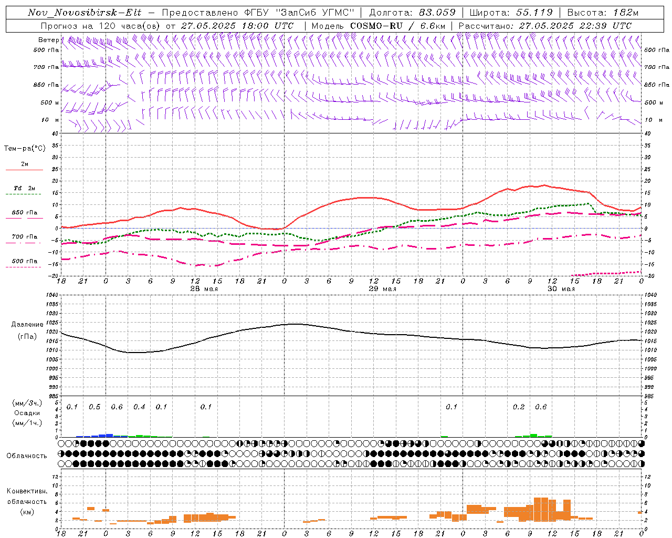Image resolution: width=672 pixels, height=538 pixels.
Task: Click the Облачность cloud cover label
Action: [x=27, y=456]
